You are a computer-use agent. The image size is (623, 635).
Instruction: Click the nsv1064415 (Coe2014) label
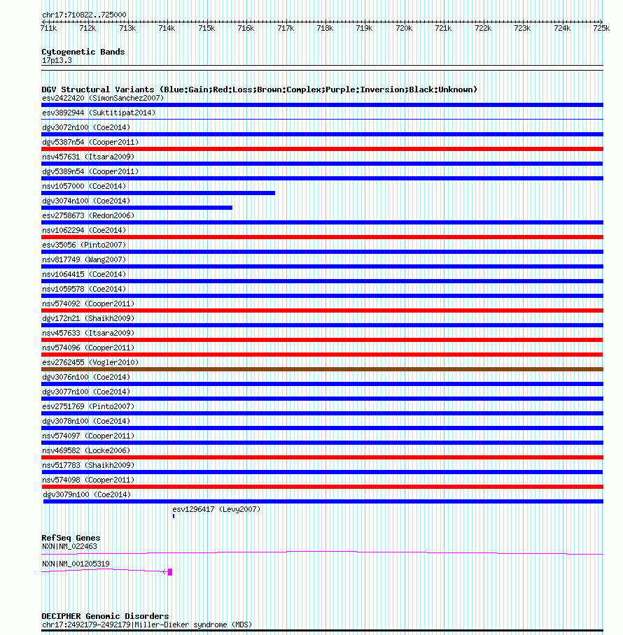coord(84,274)
